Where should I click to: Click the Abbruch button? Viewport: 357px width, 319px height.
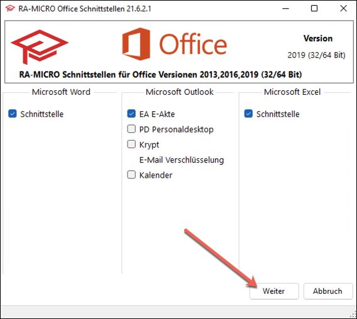pos(328,291)
